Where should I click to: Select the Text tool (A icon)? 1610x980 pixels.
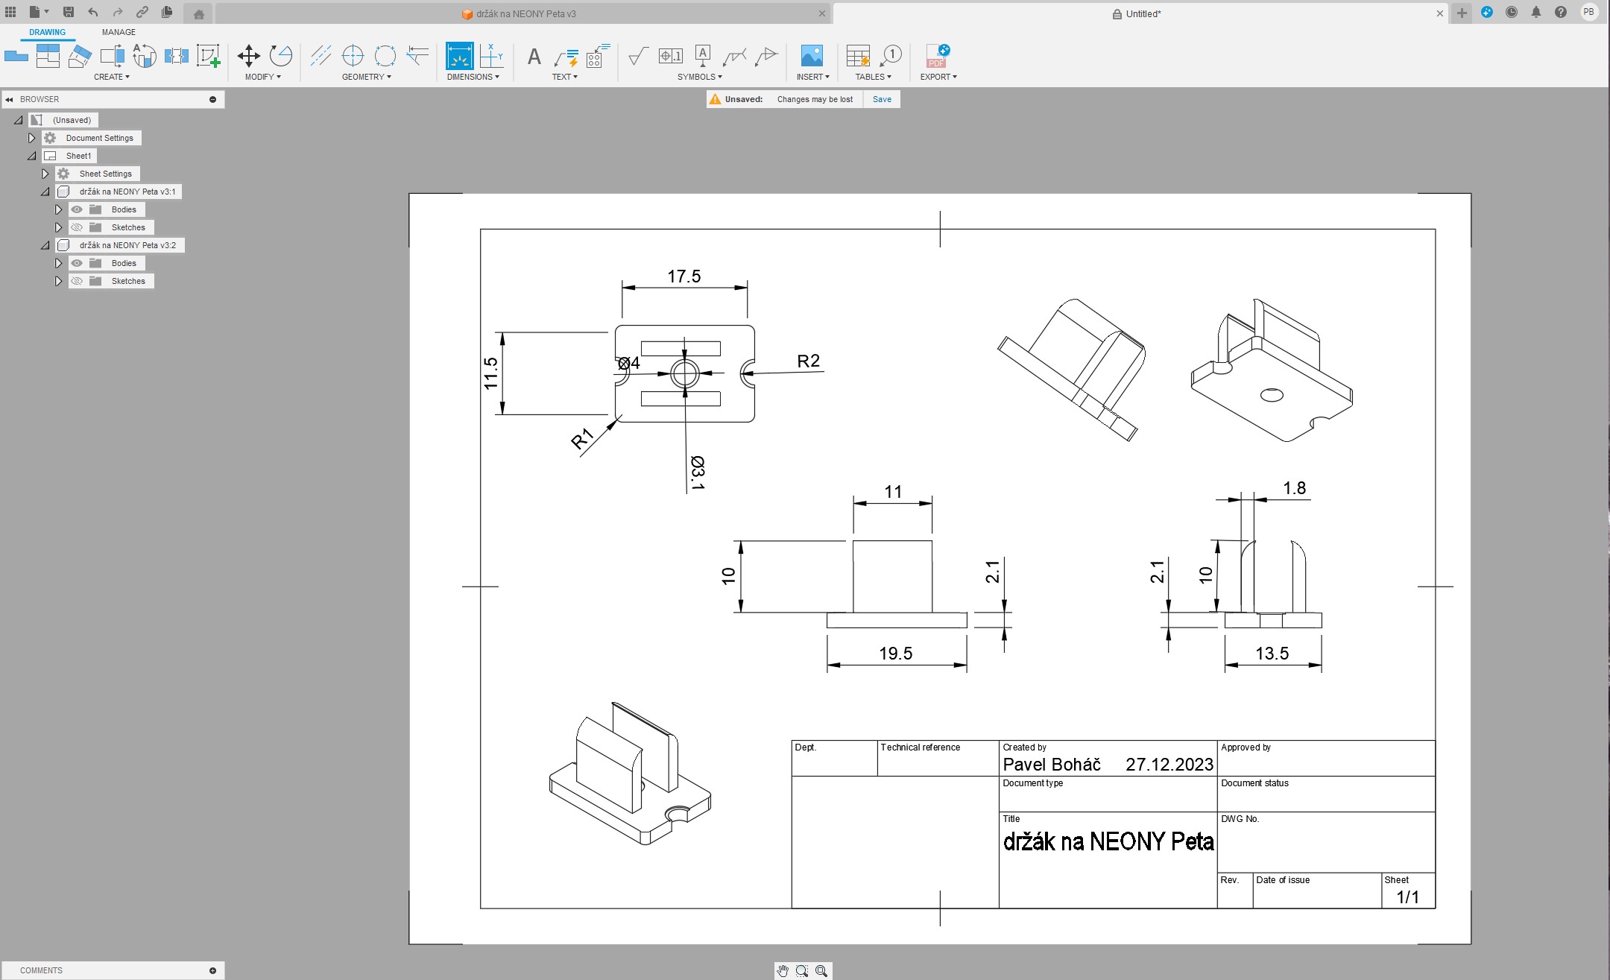click(534, 57)
